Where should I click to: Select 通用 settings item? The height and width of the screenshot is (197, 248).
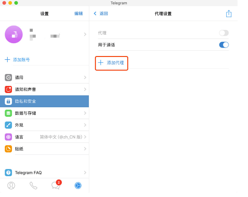(x=44, y=77)
